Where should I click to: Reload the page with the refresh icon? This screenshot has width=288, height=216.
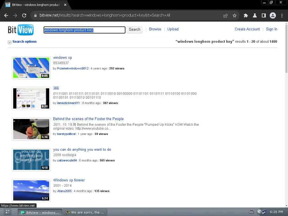24,16
